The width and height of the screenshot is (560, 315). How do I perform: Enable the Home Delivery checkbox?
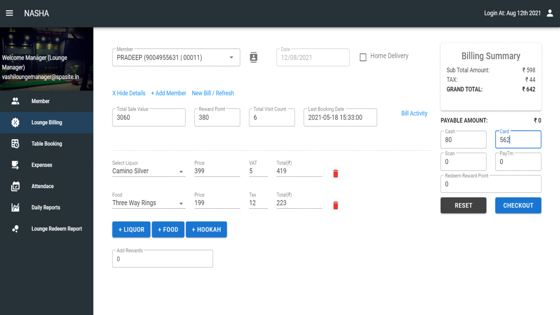(363, 57)
